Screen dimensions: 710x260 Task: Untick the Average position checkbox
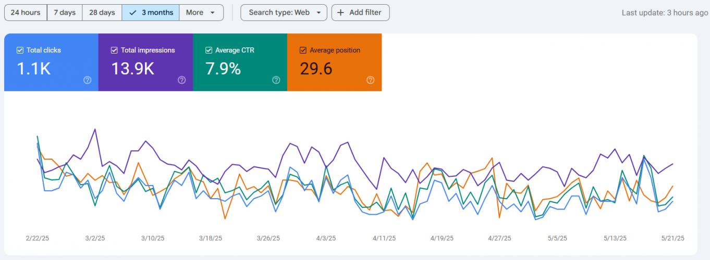click(x=303, y=50)
